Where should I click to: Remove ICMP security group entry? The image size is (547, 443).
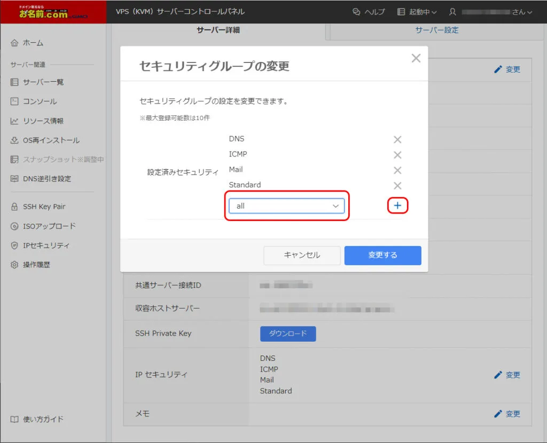click(x=397, y=155)
